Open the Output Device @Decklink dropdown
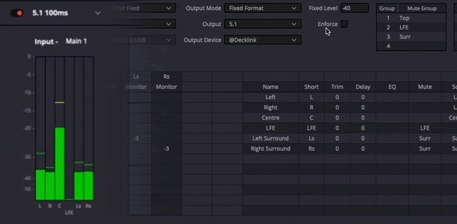457x224 pixels. point(262,40)
